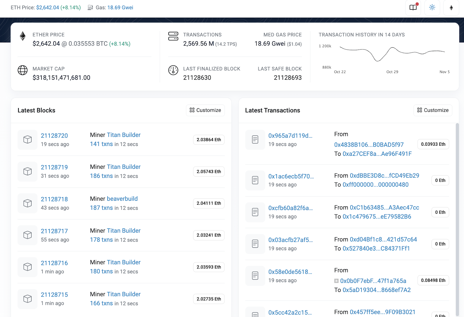
Task: Click the document icon for transaction 0xcfb60a82f6a
Action: point(255,212)
